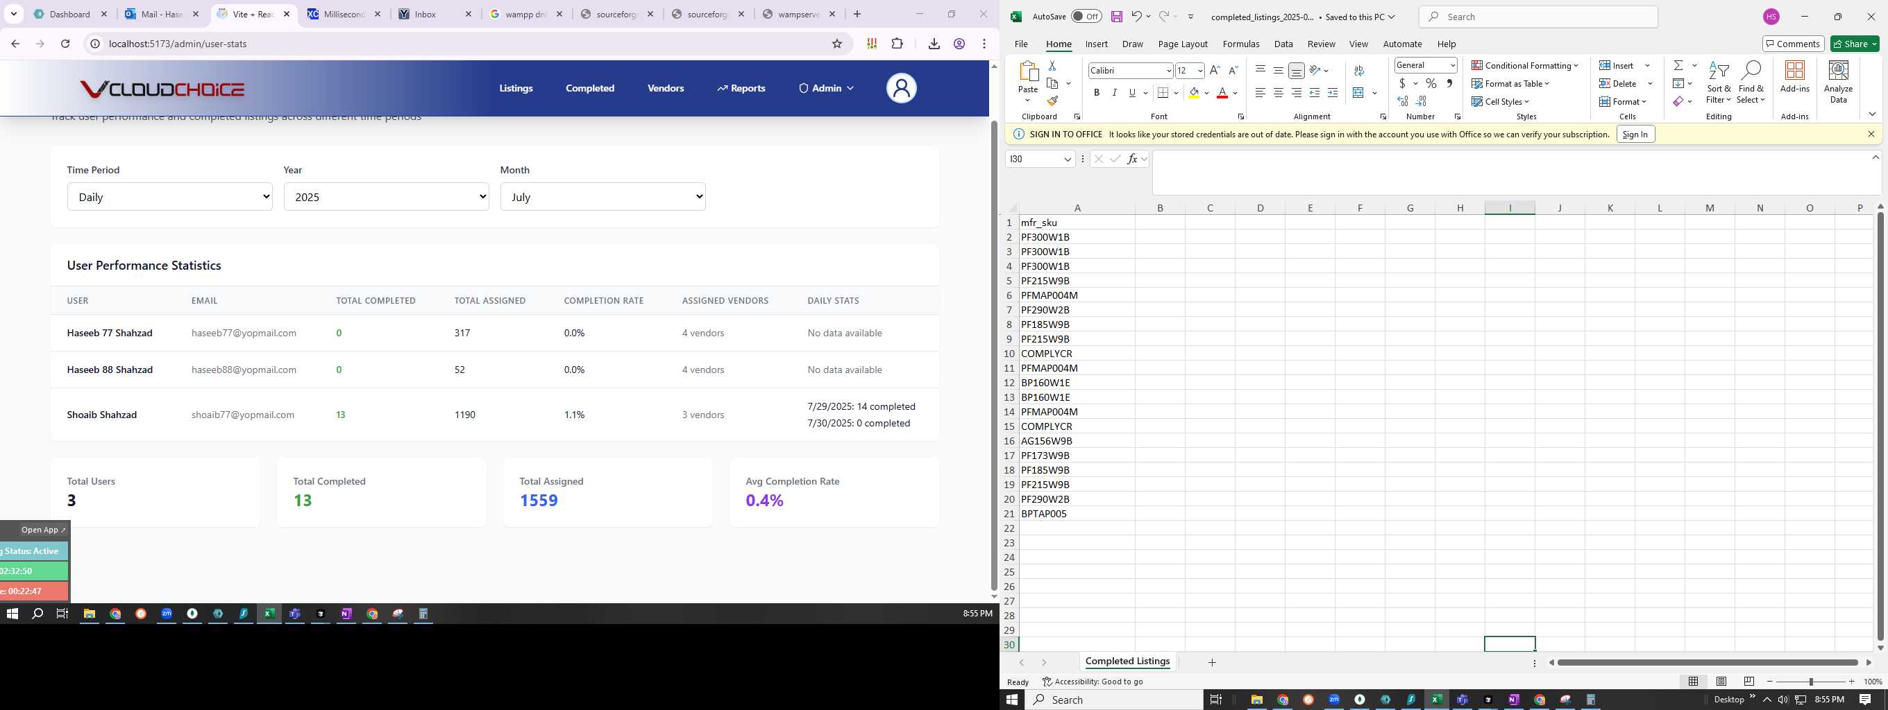
Task: Open Format as Table dropdown
Action: tap(1510, 83)
